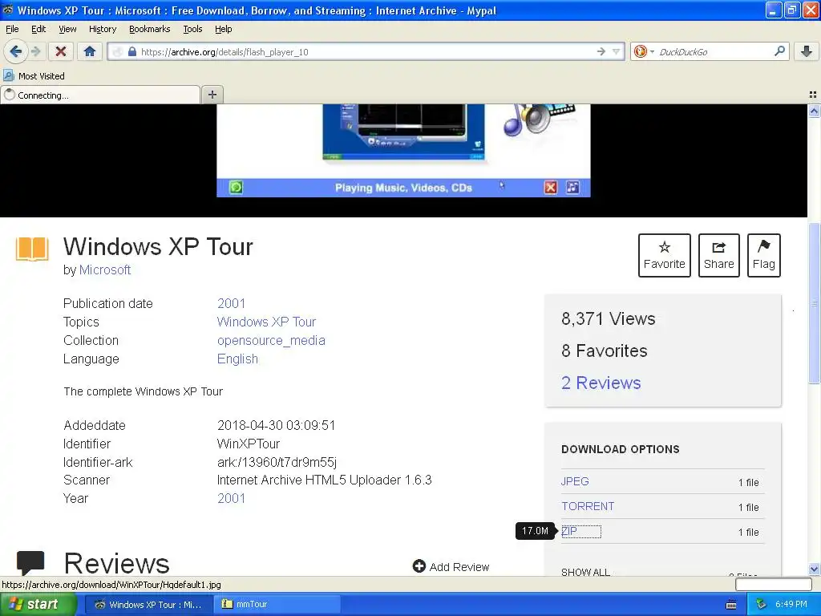Click scrollbar up arrow
The height and width of the screenshot is (616, 821).
(814, 111)
